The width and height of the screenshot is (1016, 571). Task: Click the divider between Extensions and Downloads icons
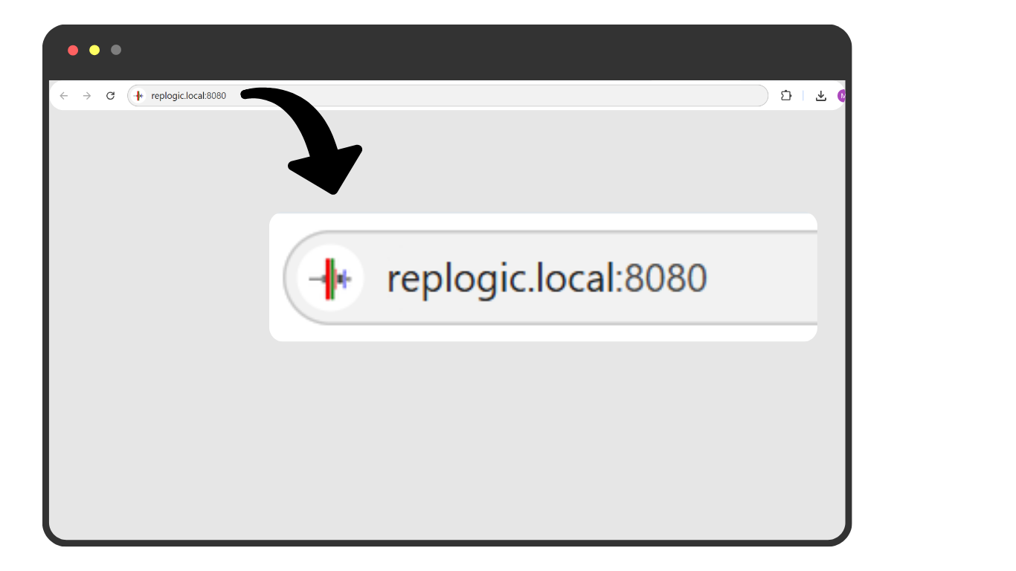[x=803, y=96]
